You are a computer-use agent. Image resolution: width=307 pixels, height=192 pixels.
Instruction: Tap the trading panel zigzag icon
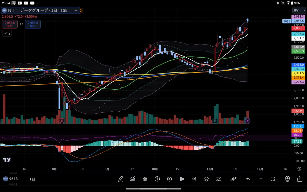pyautogui.click(x=233, y=179)
